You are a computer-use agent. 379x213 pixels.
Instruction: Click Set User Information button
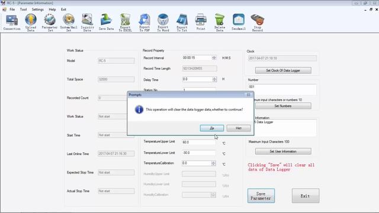coord(283,151)
